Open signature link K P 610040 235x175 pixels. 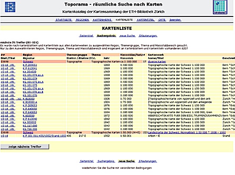point(30,119)
